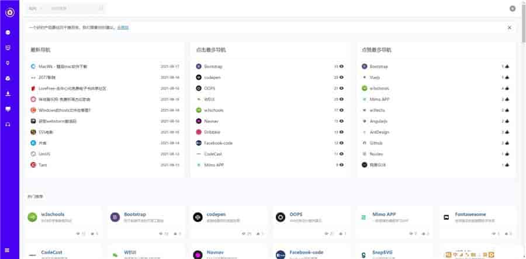This screenshot has width=526, height=259.
Task: Open AntDesign in the most-liked list
Action: 379,132
